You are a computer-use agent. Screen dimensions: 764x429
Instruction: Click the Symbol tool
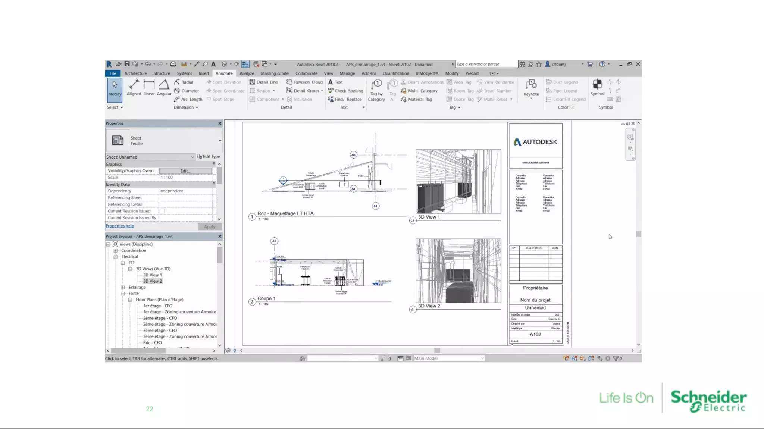(x=597, y=87)
